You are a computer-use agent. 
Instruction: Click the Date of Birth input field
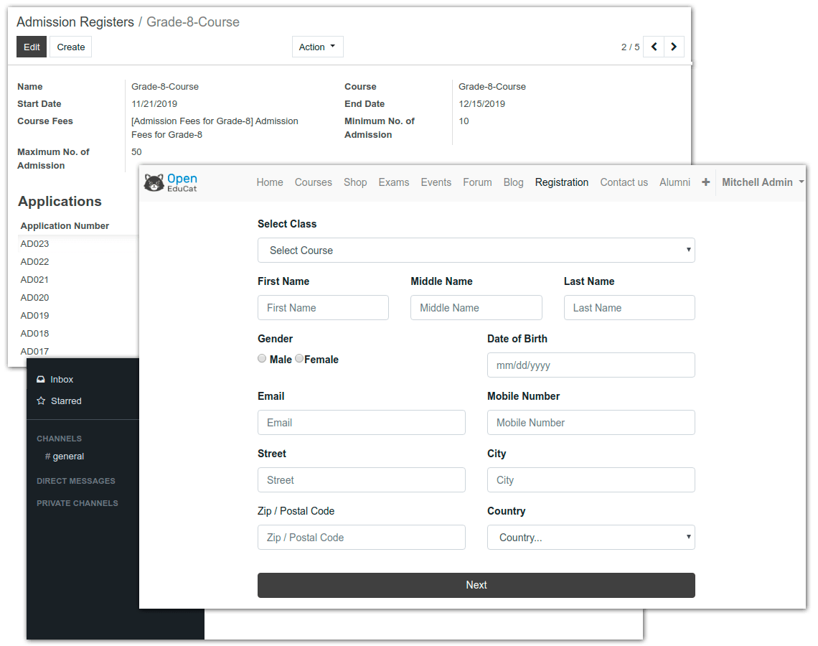pos(591,365)
